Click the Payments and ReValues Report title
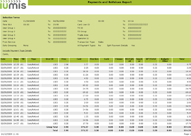 [110, 2]
